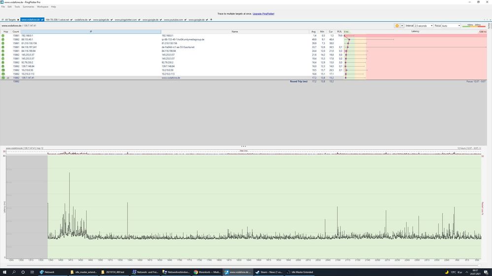Open the Summaries menu
The image size is (492, 276).
tap(28, 6)
